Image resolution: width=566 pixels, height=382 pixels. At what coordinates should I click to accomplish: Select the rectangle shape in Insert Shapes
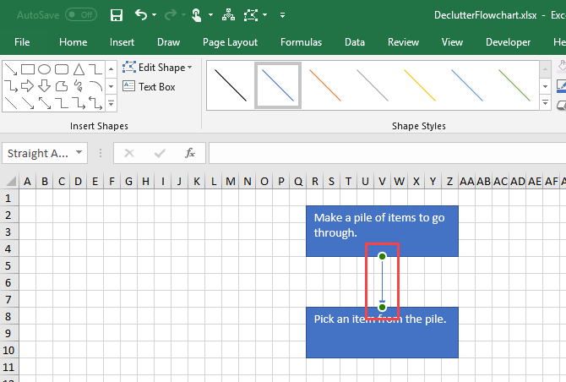point(28,69)
